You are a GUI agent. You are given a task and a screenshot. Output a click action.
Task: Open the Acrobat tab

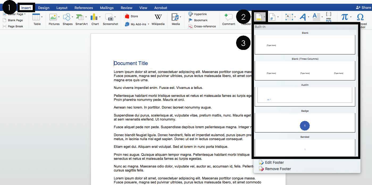click(161, 8)
